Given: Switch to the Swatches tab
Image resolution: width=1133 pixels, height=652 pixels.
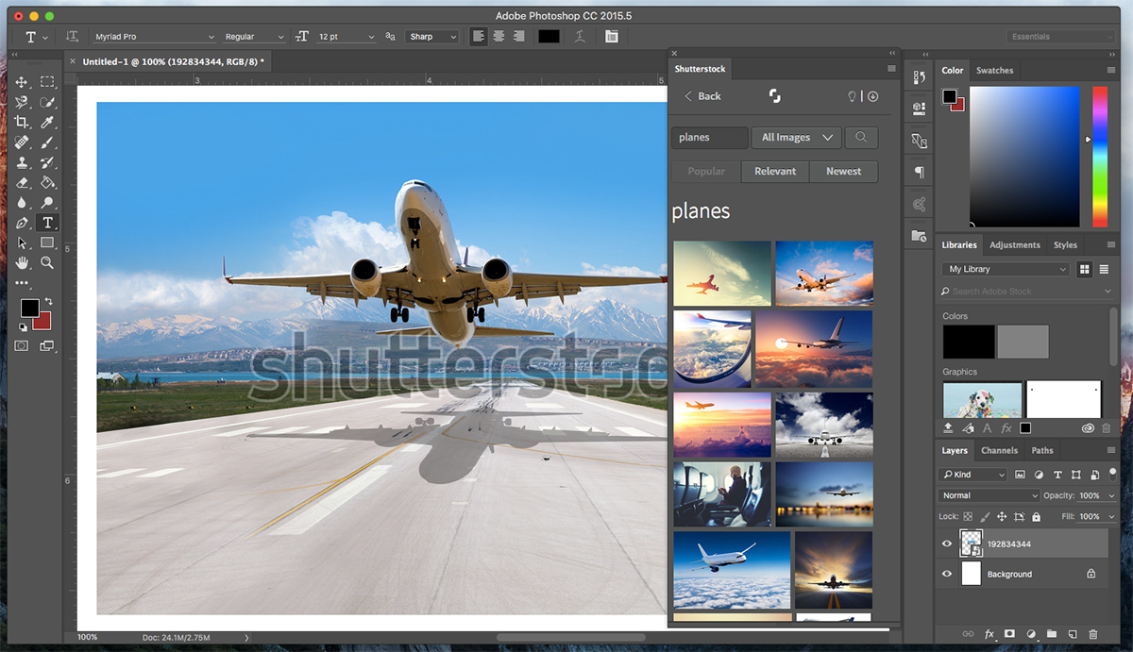Looking at the screenshot, I should click(x=994, y=70).
